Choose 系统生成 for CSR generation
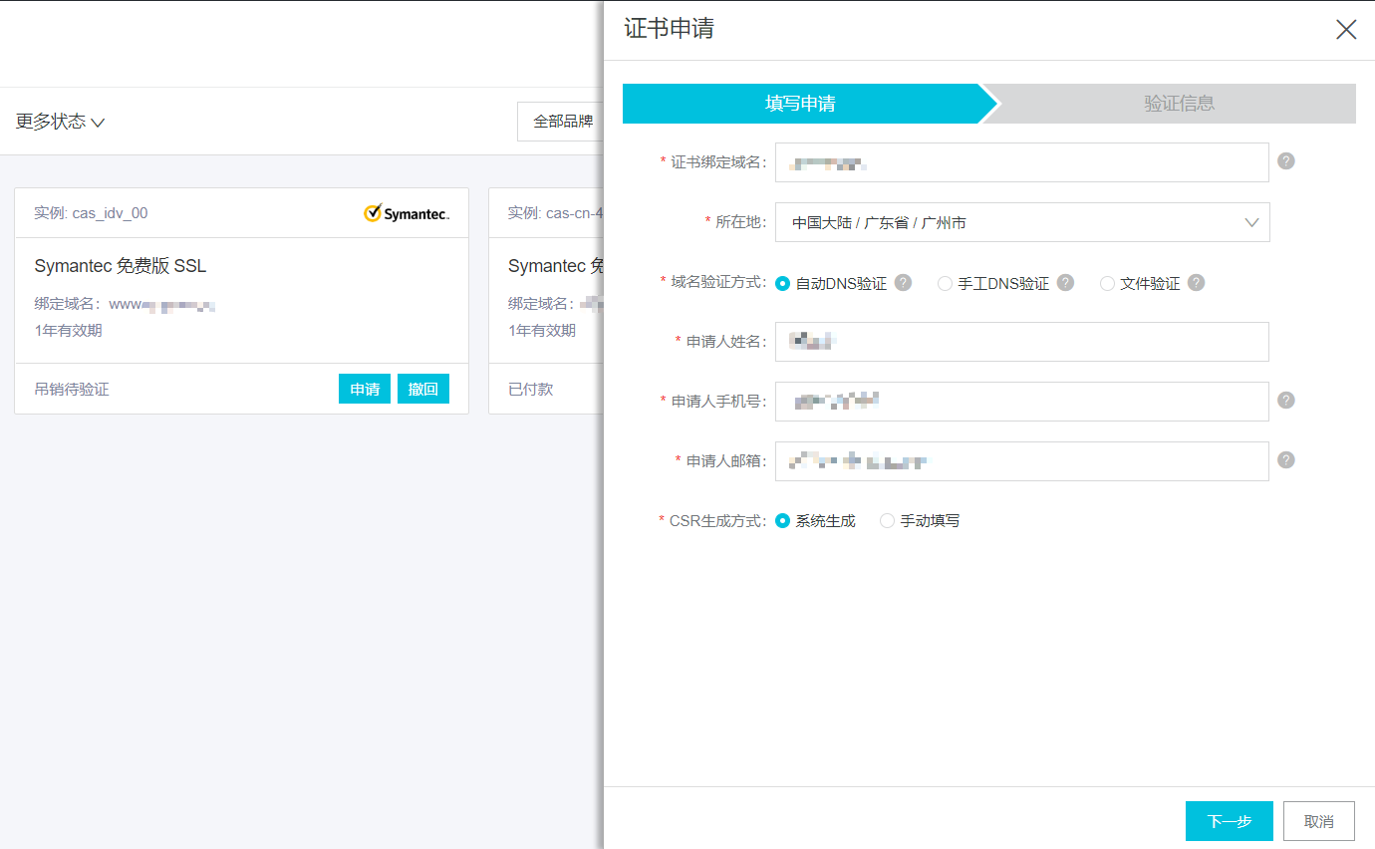The height and width of the screenshot is (849, 1375). click(783, 520)
